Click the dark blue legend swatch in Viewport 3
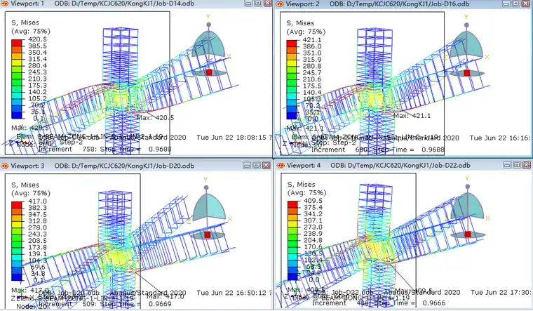The image size is (533, 311). click(17, 277)
